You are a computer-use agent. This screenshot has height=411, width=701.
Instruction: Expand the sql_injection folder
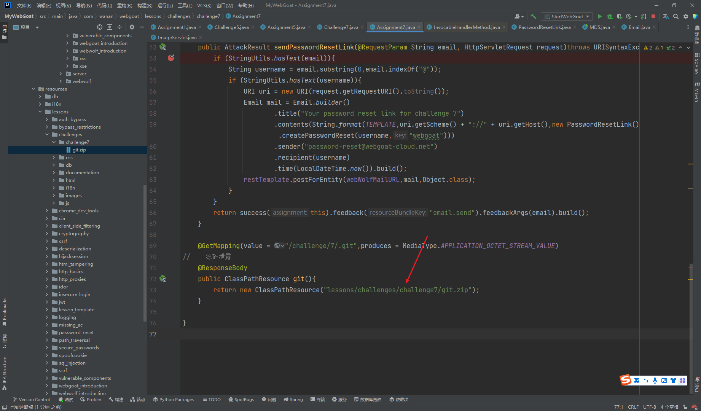pyautogui.click(x=47, y=363)
